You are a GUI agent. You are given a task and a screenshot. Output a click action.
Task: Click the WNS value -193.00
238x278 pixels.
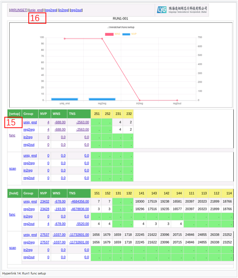[60, 209]
